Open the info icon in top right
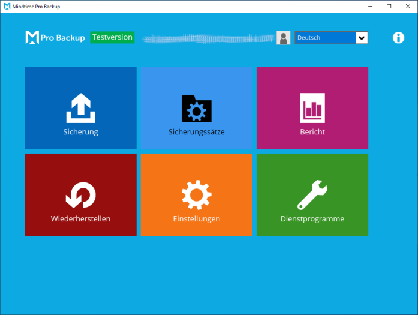418x315 pixels. 398,38
